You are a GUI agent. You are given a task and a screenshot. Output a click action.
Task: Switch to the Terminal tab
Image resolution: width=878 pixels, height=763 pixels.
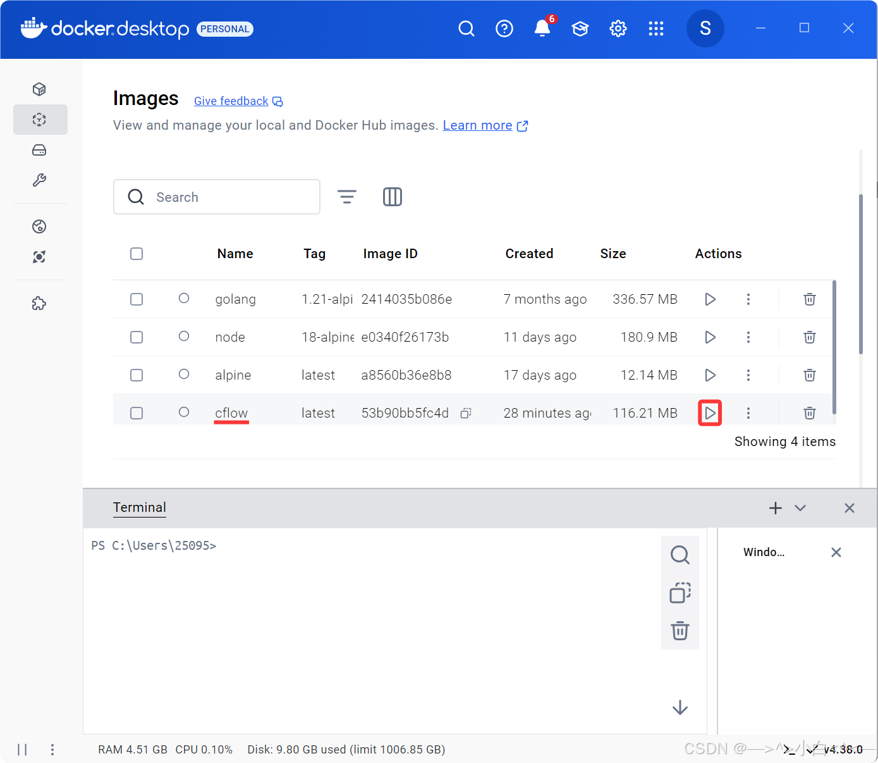click(139, 507)
